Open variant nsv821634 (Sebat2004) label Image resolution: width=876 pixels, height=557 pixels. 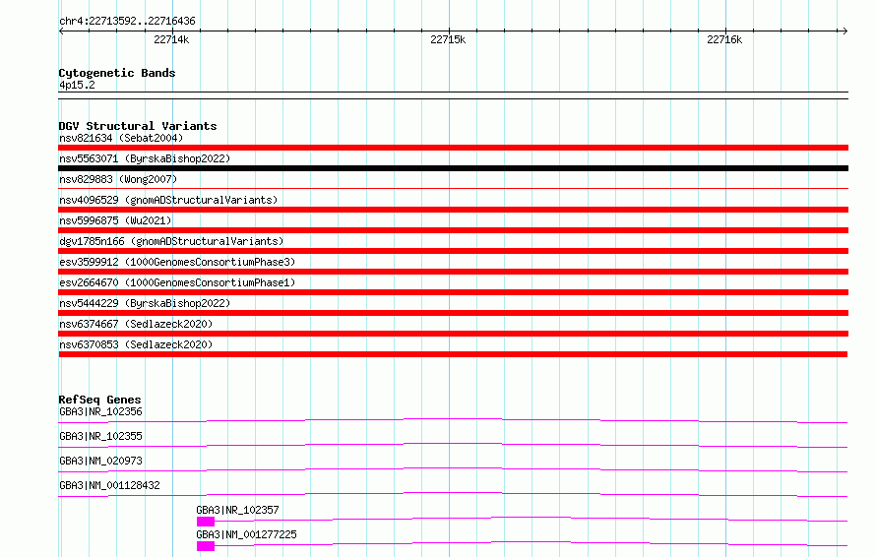coord(121,138)
